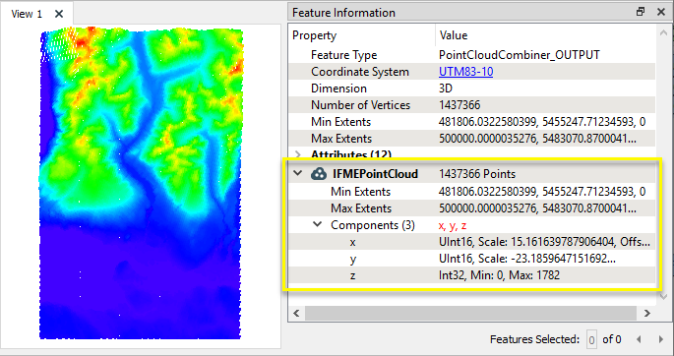Go to the next selected feature
The image size is (674, 356).
coord(661,339)
